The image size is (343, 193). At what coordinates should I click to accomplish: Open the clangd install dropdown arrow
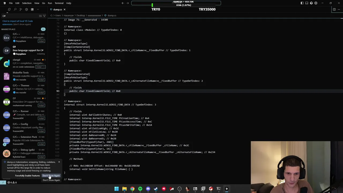point(44,67)
